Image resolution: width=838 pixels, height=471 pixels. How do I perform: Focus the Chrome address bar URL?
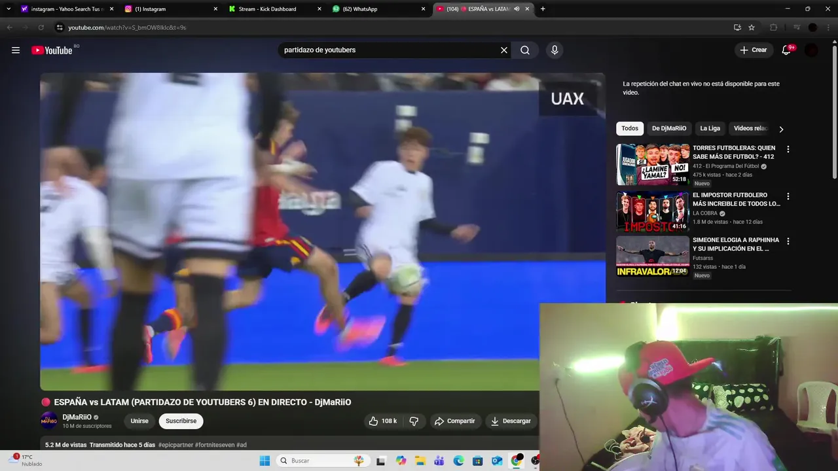pyautogui.click(x=128, y=27)
